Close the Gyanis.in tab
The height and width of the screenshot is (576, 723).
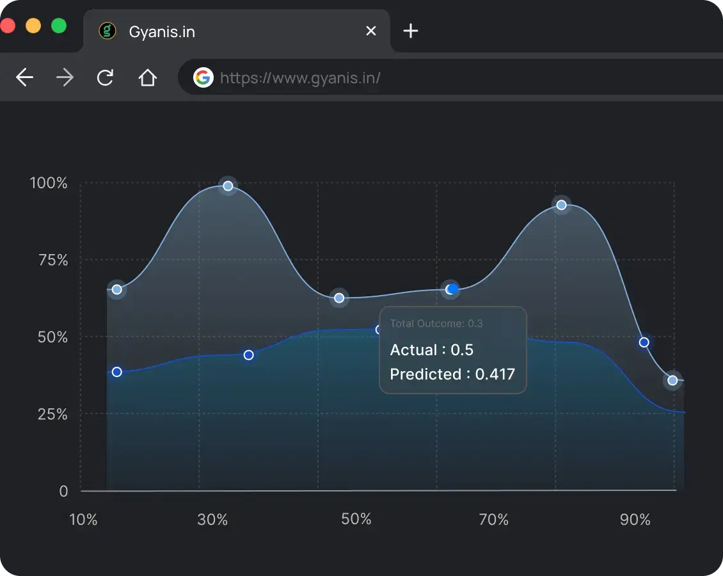point(370,31)
